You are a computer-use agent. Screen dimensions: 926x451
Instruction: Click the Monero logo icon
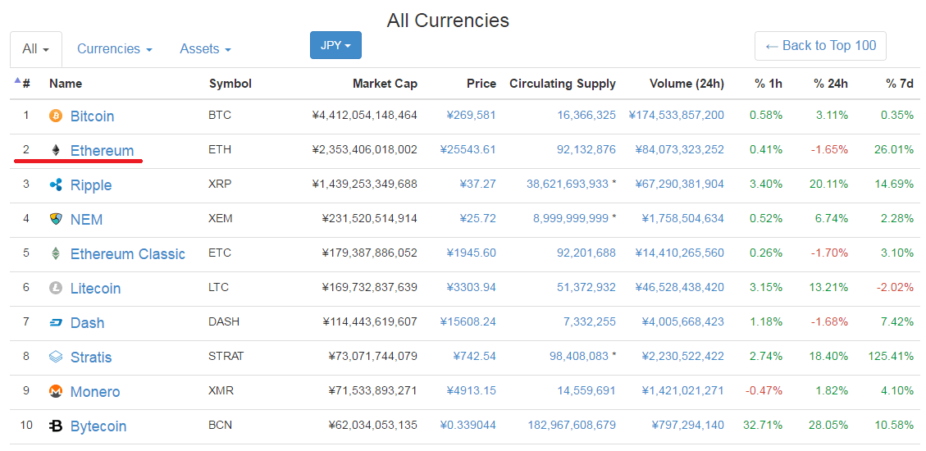[56, 391]
